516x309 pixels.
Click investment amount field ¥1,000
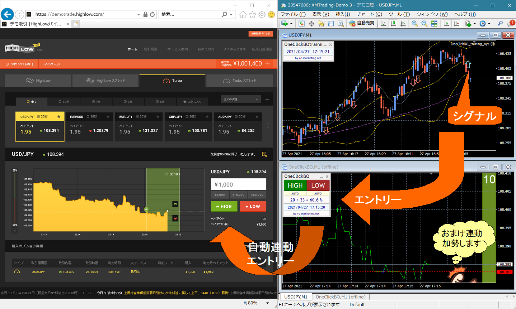coord(238,184)
